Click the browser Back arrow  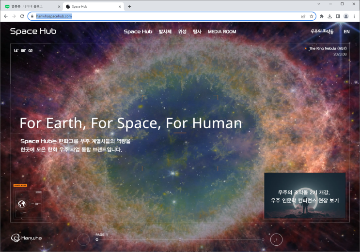6,16
